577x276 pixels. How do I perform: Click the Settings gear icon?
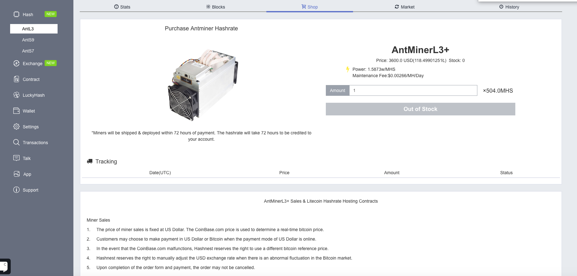tap(16, 126)
